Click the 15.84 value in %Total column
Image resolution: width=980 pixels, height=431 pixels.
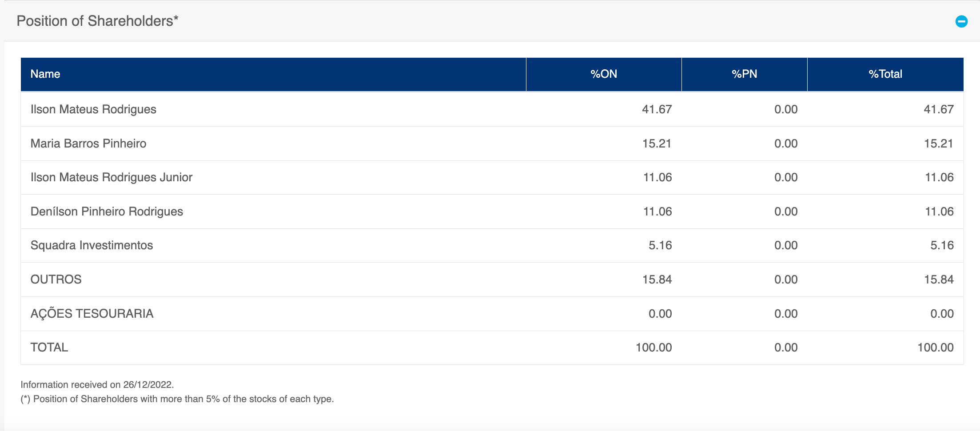pos(939,279)
